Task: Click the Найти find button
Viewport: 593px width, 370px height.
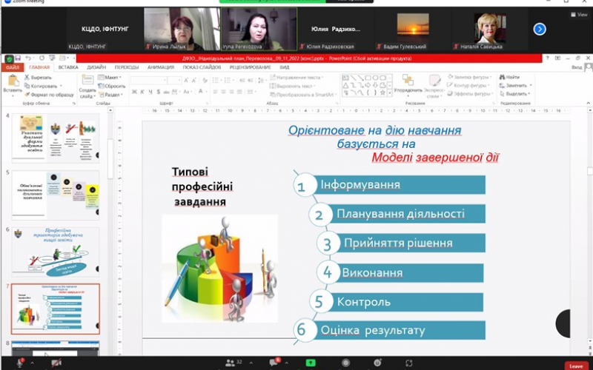Action: [509, 77]
